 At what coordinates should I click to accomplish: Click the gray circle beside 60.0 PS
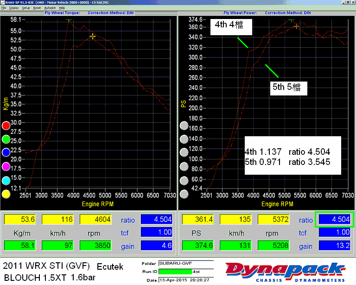184,181
